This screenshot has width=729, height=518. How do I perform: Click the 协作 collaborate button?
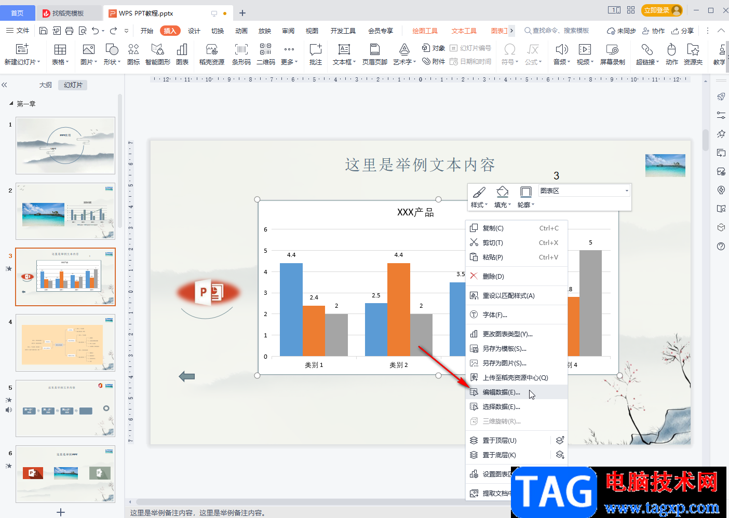click(x=653, y=31)
